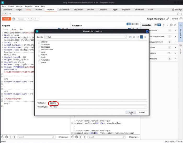Open the Burp menu

[4, 6]
